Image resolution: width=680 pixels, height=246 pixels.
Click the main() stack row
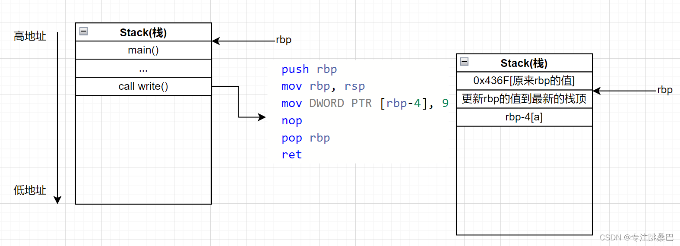pyautogui.click(x=143, y=50)
